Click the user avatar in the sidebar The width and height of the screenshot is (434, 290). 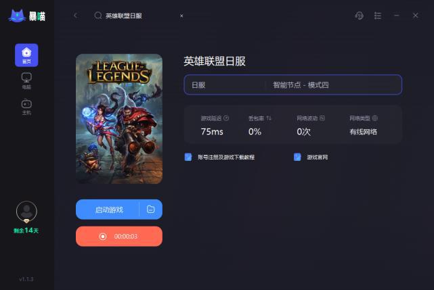(x=26, y=212)
